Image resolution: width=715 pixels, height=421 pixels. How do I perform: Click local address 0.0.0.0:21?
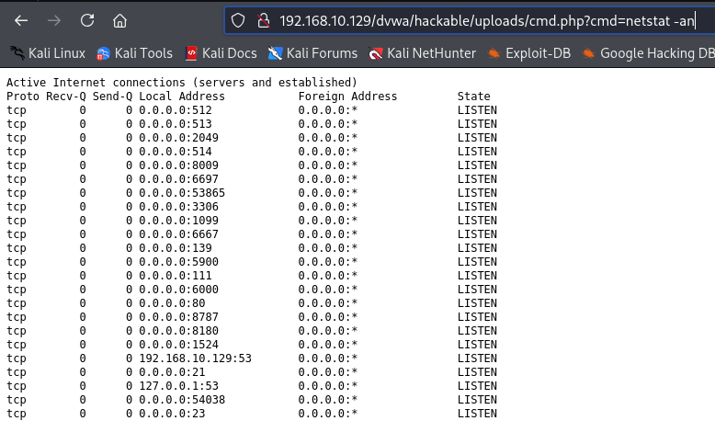[172, 372]
